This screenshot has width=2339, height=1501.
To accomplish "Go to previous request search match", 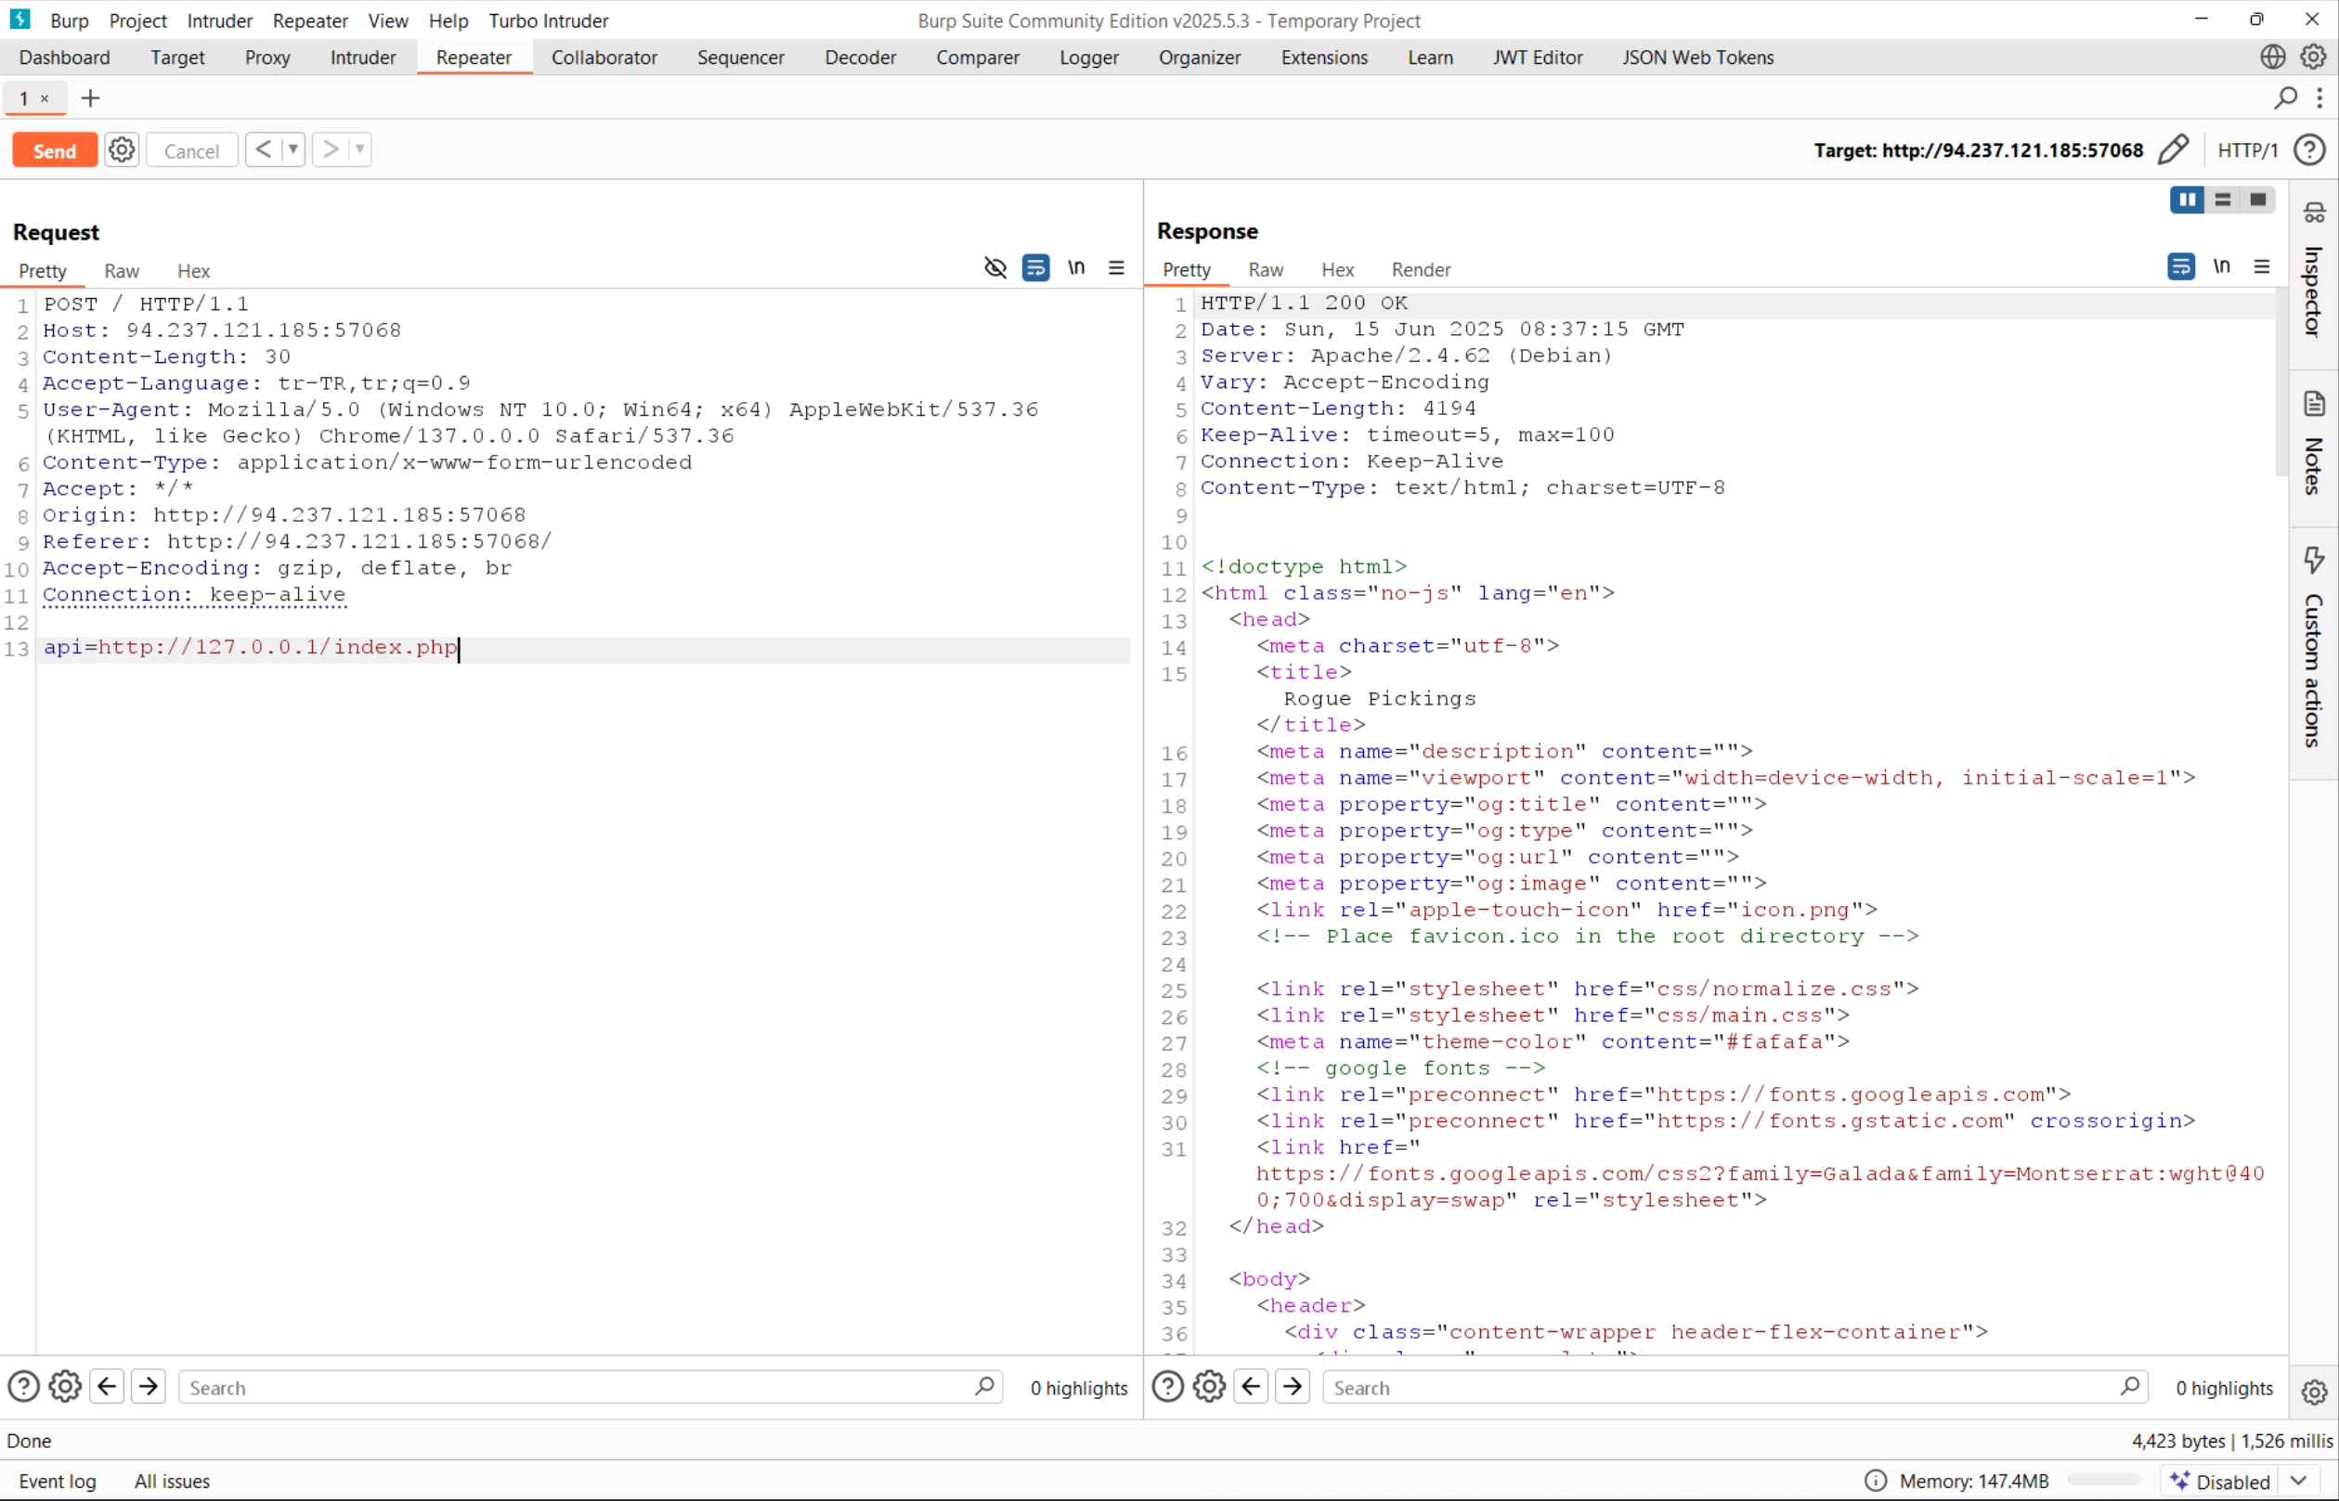I will (x=108, y=1386).
